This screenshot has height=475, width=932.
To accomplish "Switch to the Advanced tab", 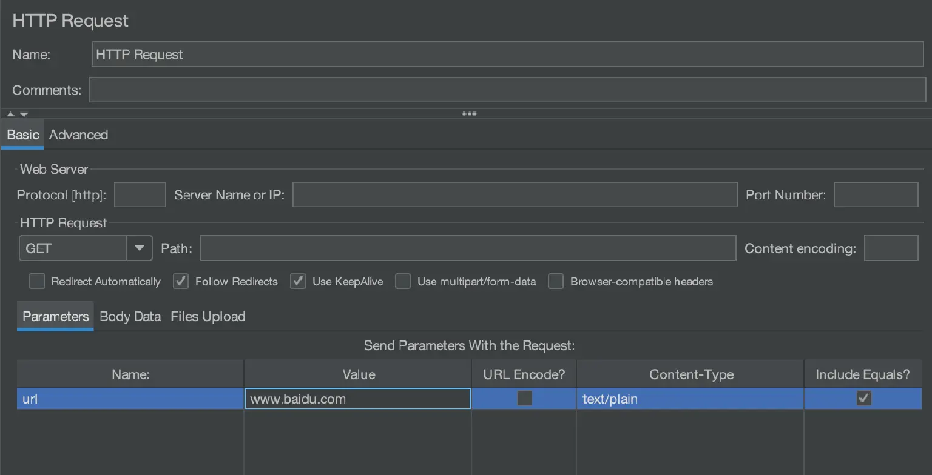I will 78,135.
